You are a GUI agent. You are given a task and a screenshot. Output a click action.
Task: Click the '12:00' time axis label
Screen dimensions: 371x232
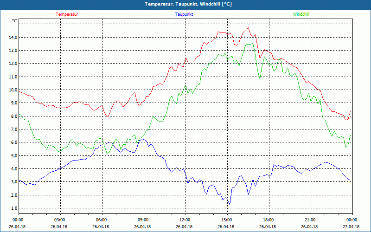click(x=185, y=220)
